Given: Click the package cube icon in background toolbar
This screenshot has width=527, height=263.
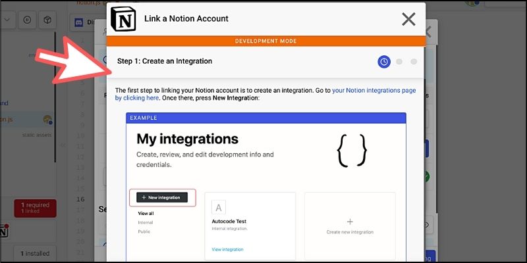Looking at the screenshot, I should click(x=47, y=20).
